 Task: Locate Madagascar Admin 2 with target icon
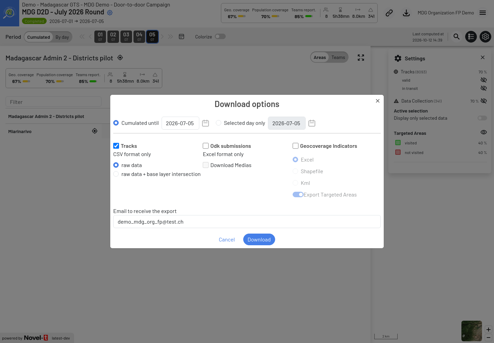point(120,58)
